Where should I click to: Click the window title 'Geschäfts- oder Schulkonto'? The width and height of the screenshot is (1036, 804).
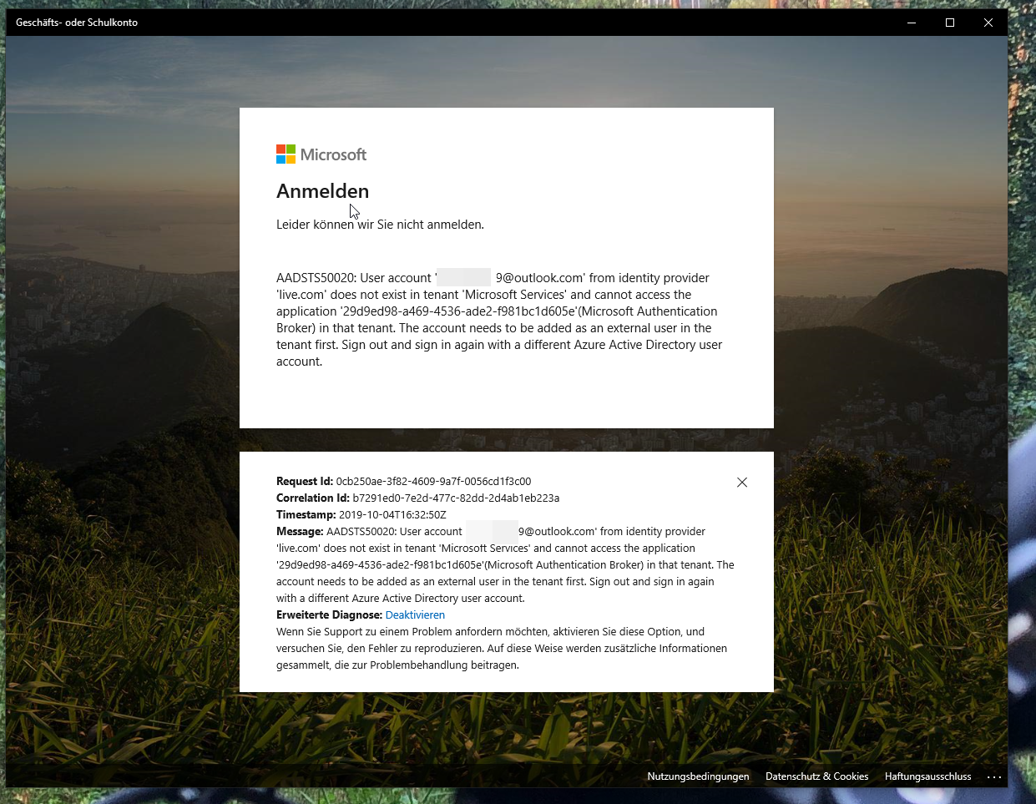point(77,23)
